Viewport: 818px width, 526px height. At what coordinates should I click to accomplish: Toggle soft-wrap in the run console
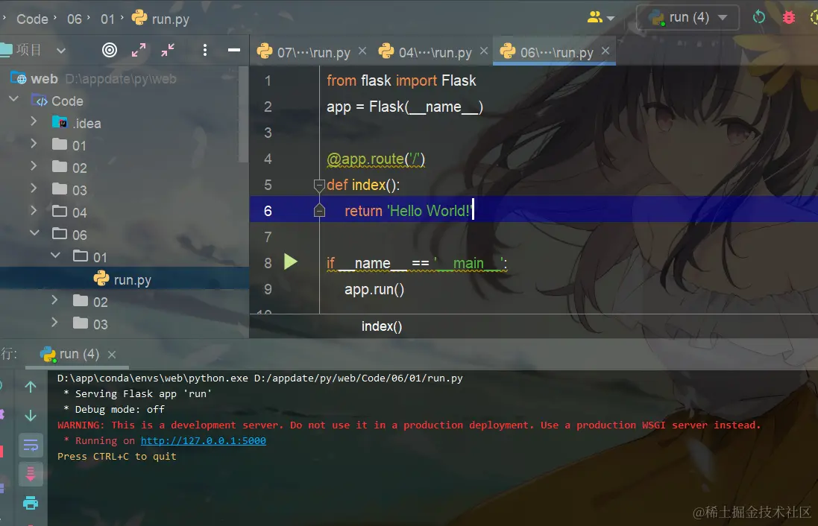(x=31, y=446)
